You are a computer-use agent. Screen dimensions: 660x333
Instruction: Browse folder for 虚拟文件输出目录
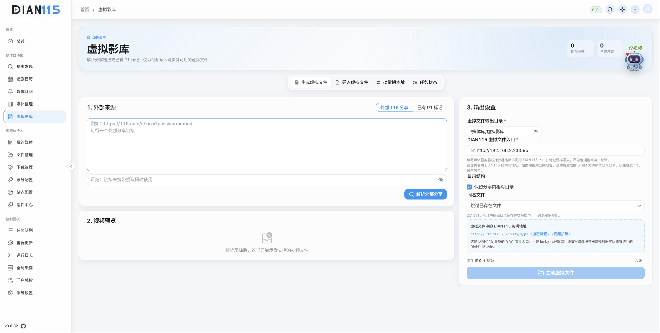click(x=536, y=132)
